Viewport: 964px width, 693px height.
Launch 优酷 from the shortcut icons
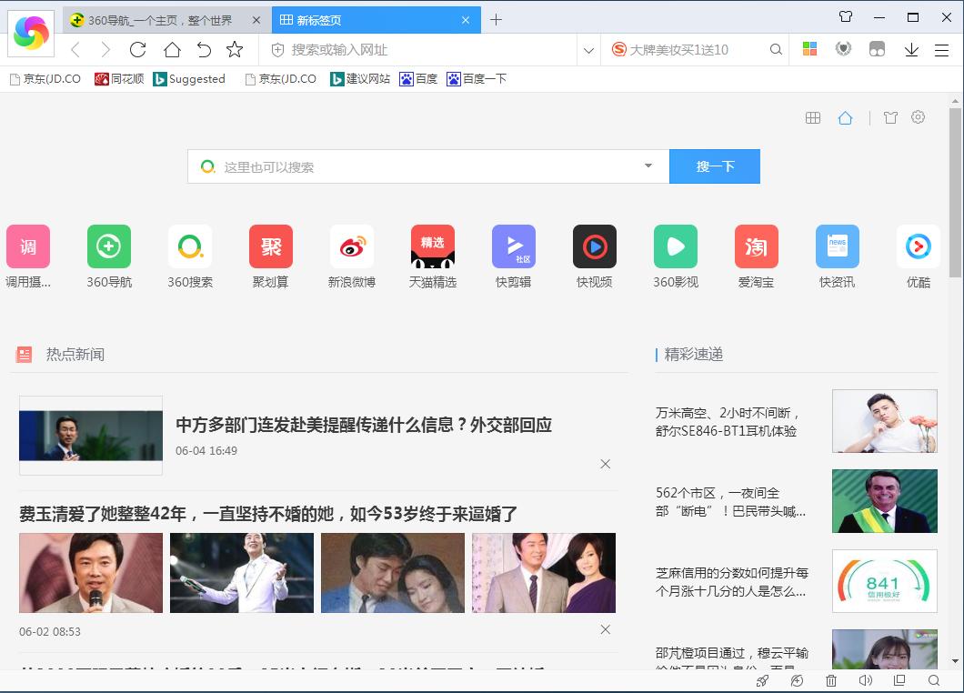[918, 246]
